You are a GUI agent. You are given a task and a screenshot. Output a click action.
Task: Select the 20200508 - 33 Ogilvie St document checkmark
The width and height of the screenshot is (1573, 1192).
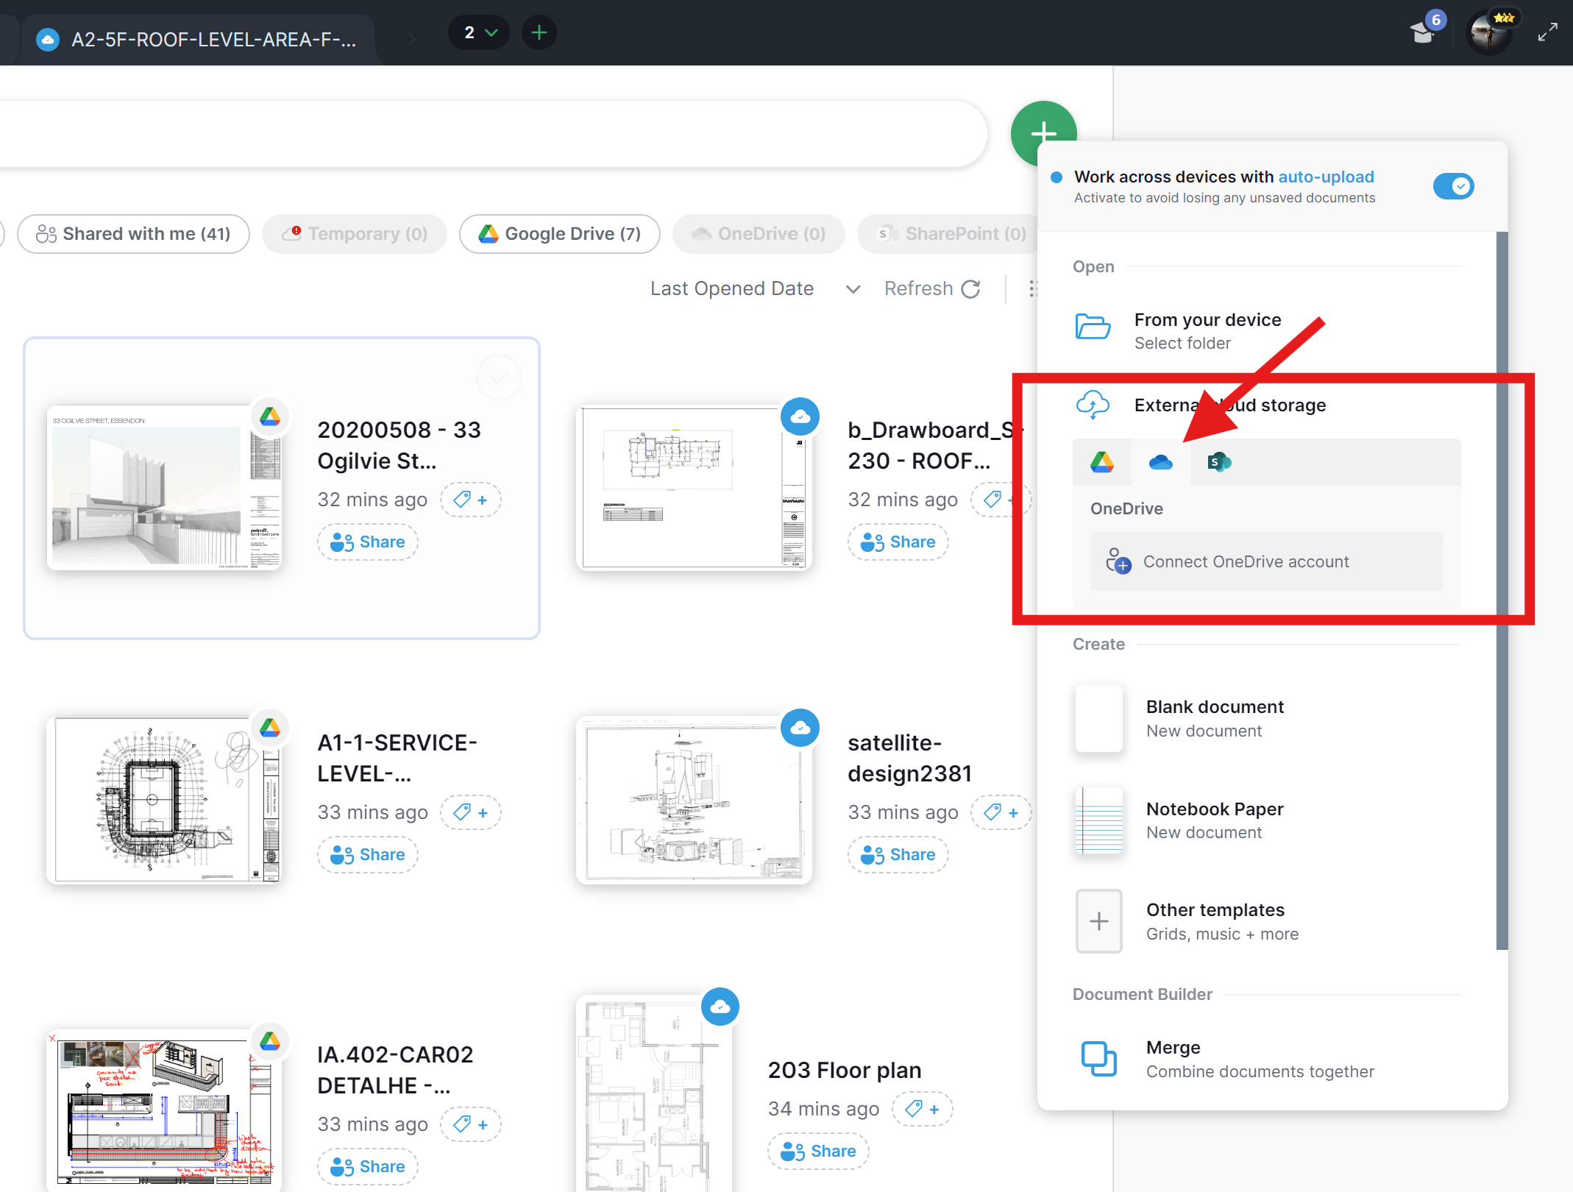coord(500,377)
